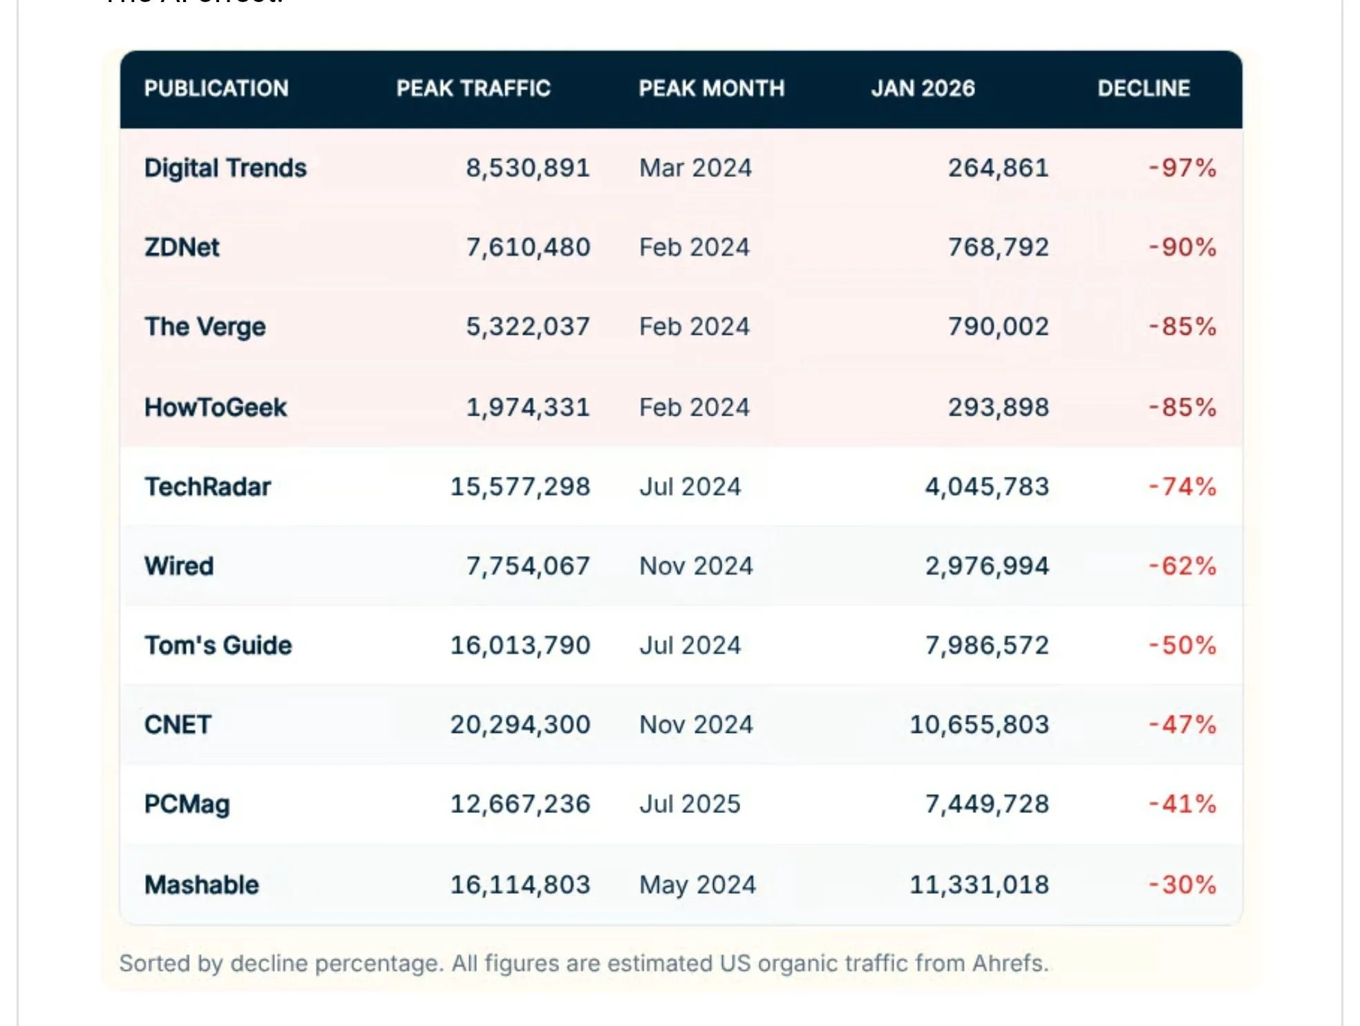
Task: Select the Digital Trends publication name
Action: [225, 168]
